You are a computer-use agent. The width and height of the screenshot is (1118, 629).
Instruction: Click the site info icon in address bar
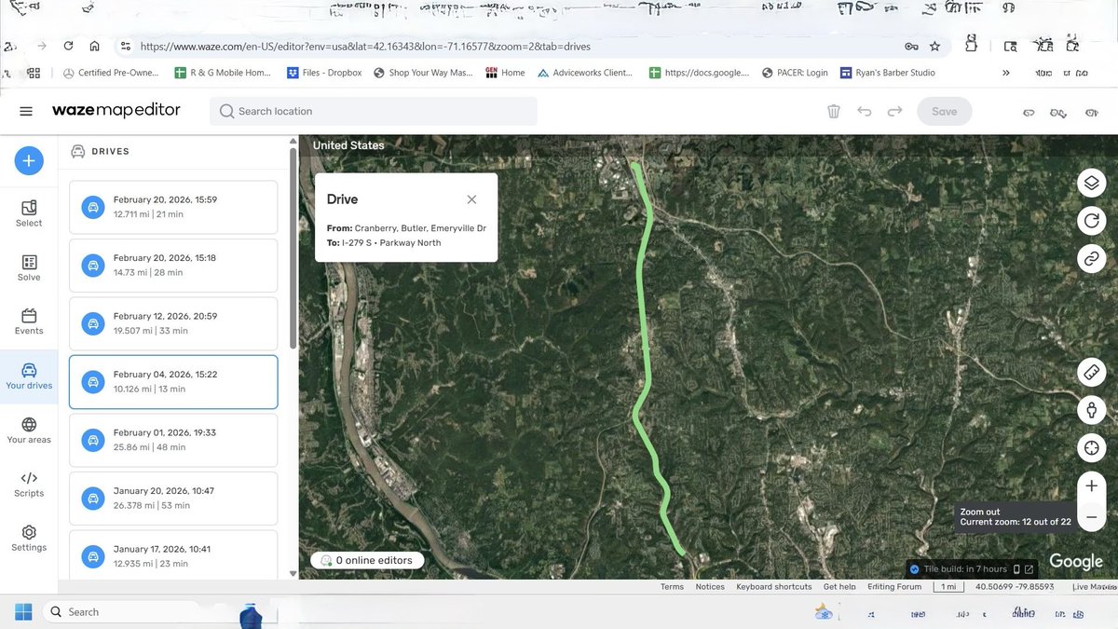pos(125,46)
